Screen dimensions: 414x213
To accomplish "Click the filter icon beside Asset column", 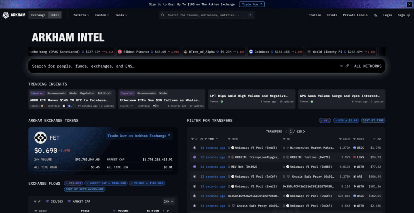I will (x=36, y=211).
